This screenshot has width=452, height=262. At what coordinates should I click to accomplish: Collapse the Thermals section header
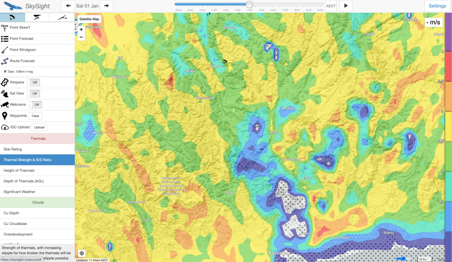(x=38, y=138)
